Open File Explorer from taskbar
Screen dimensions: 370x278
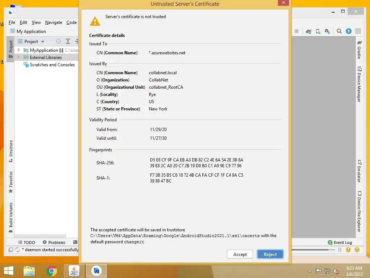[x=29, y=271]
